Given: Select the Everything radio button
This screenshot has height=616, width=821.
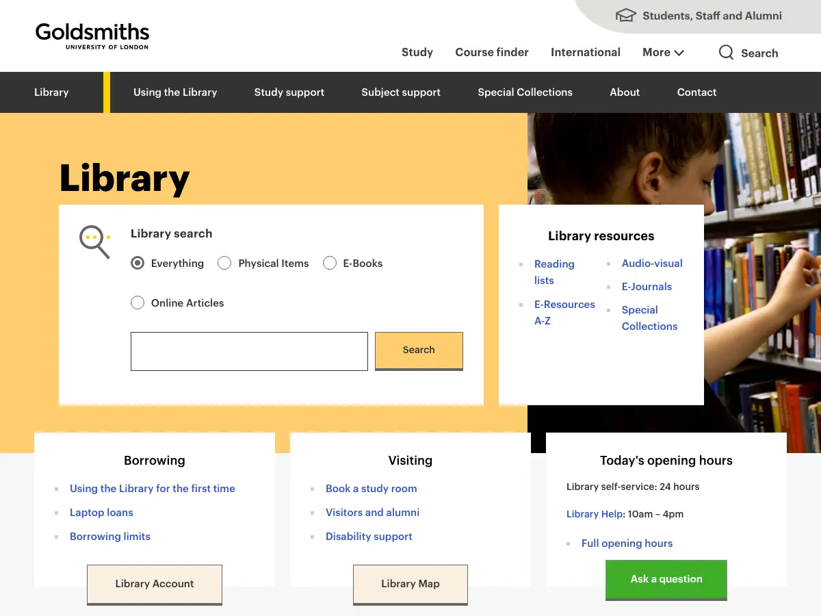Looking at the screenshot, I should coord(138,263).
